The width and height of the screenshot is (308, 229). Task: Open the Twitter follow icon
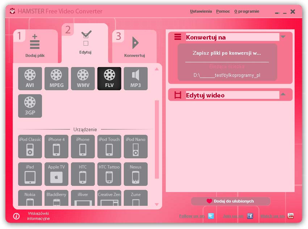(211, 216)
